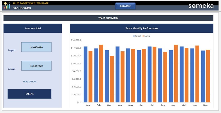
Task: Select the Nov orange Actual bar
Action: click(x=197, y=74)
